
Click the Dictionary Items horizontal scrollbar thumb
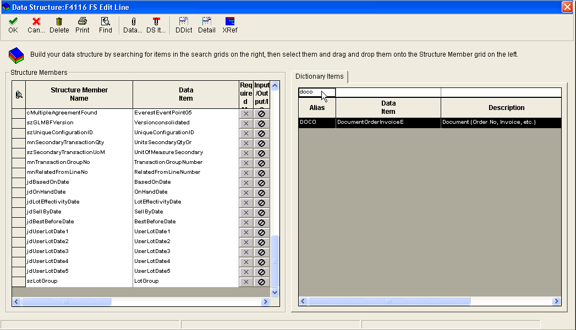tap(389, 301)
